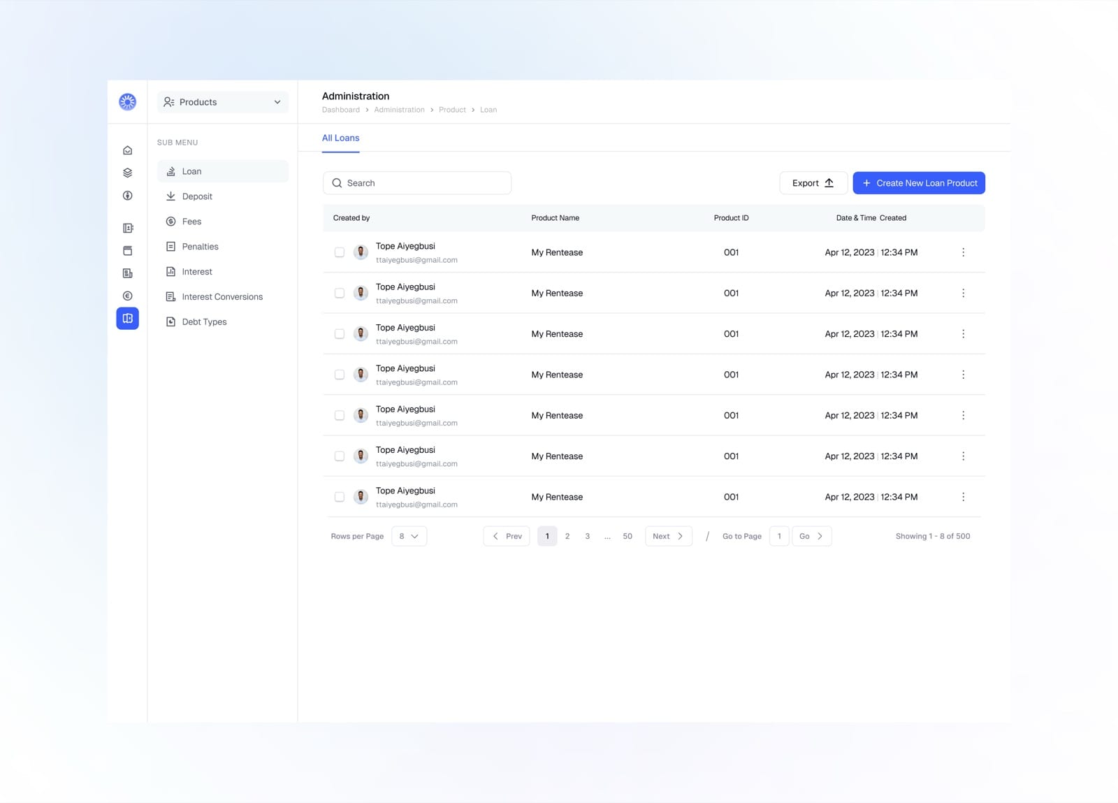Viewport: 1118px width, 803px height.
Task: Open the Rows per Page dropdown
Action: click(409, 536)
